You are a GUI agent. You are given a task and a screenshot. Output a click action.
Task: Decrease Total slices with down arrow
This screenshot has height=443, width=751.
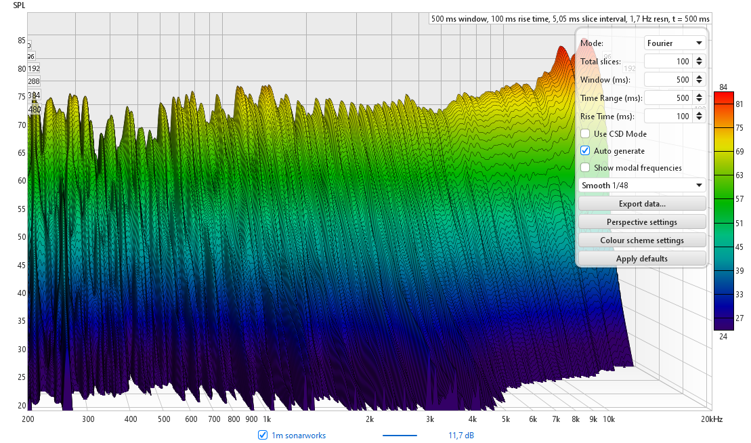699,64
